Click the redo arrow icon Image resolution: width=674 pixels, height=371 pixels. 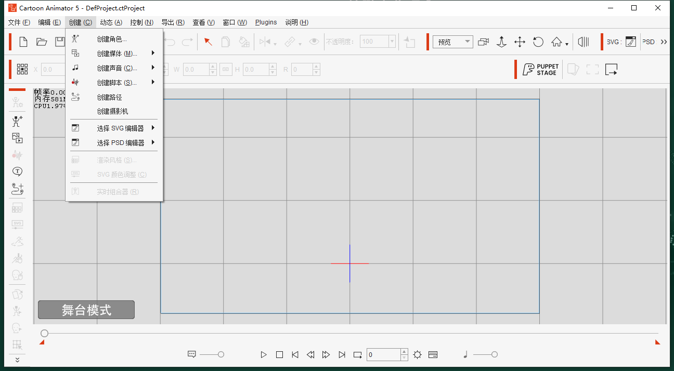pos(187,42)
